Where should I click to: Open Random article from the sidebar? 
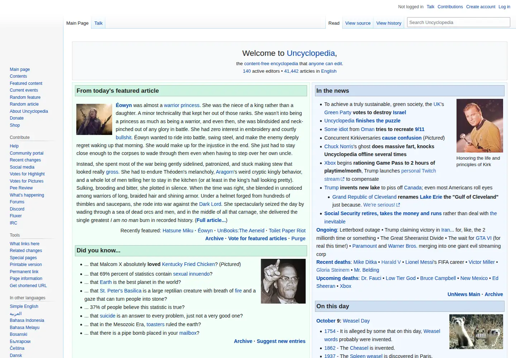click(24, 104)
